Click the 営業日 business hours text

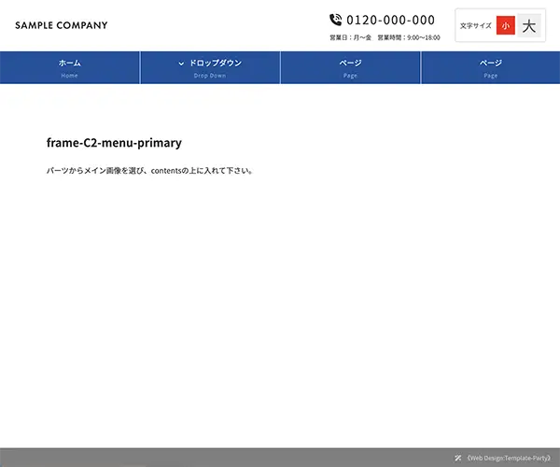coord(385,38)
